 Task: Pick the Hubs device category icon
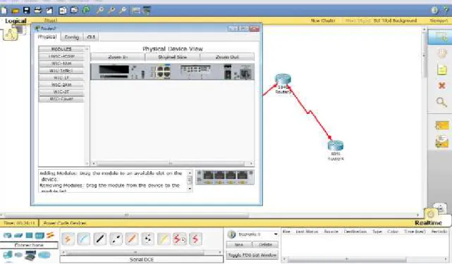pos(29,236)
